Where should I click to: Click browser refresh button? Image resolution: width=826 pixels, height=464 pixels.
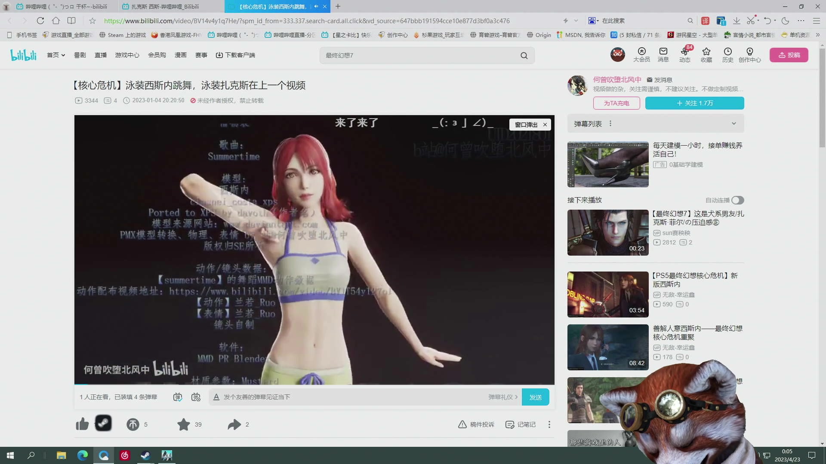pyautogui.click(x=40, y=21)
